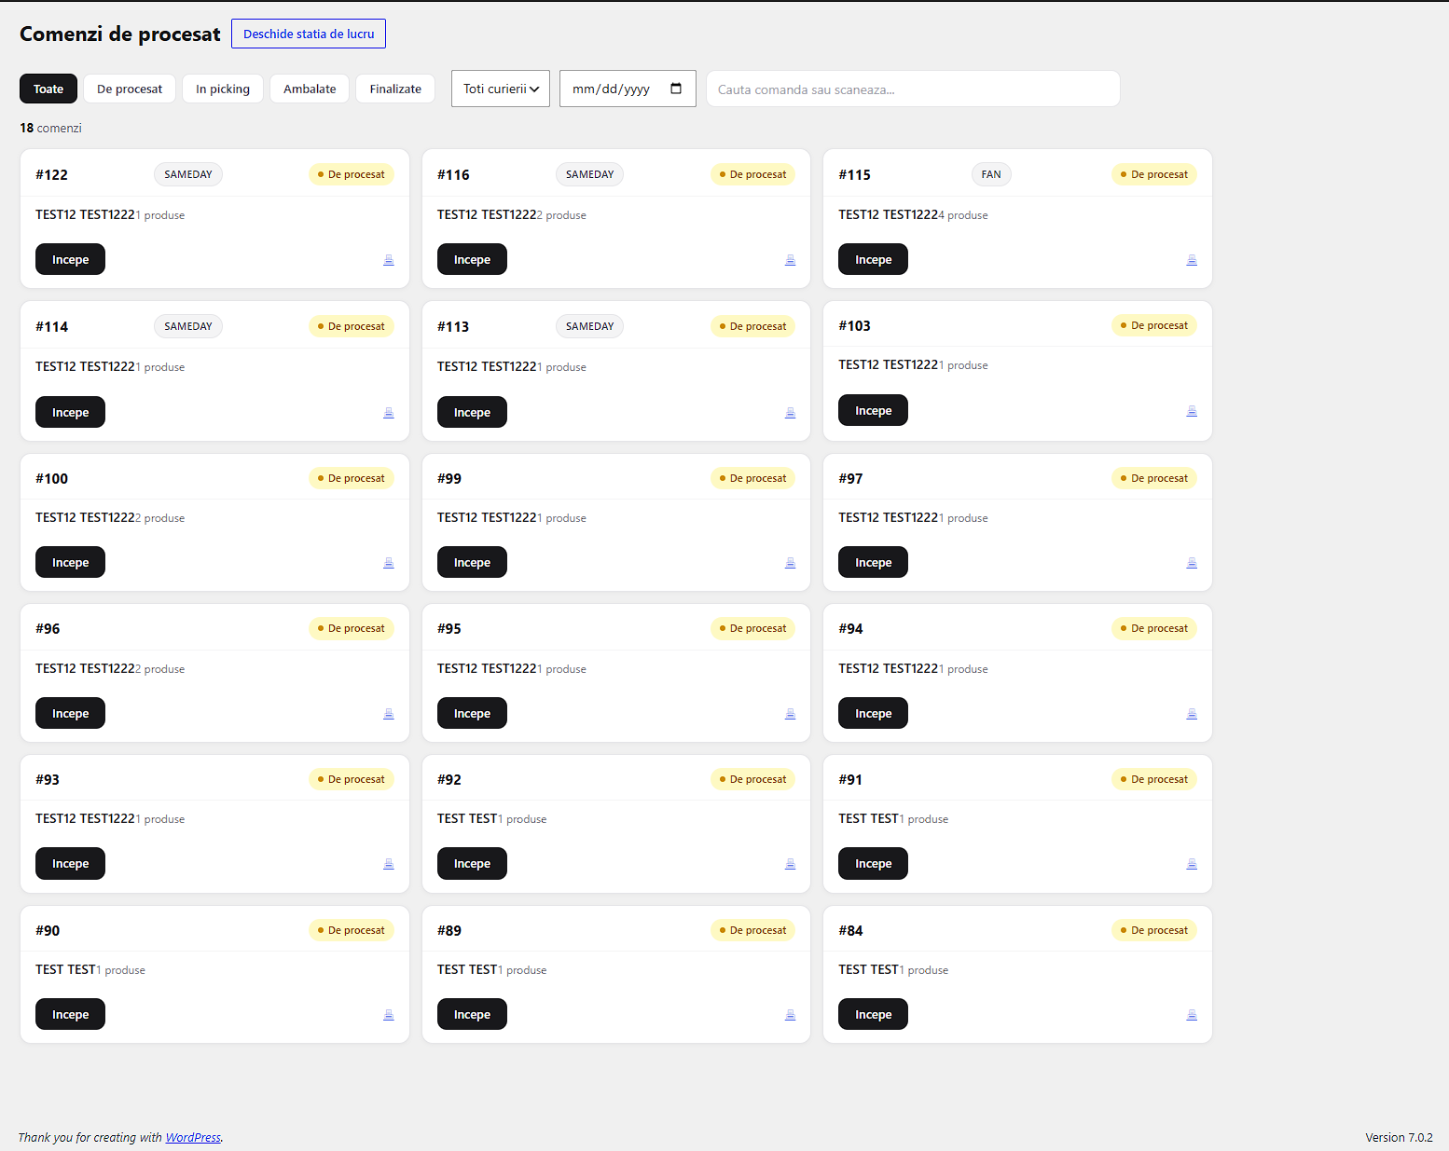Print order #116 via its printer icon
The image size is (1449, 1151).
pos(790,260)
